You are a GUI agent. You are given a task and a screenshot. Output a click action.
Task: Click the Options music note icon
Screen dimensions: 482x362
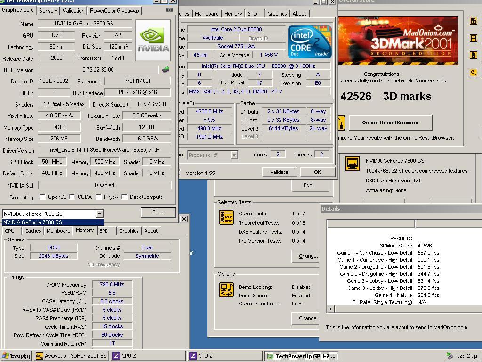tap(226, 290)
